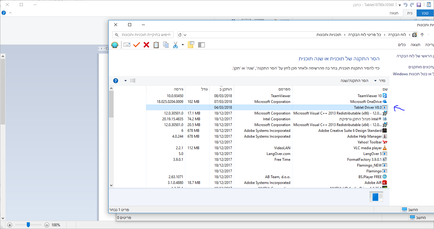Click the Adobe Creative Suite 6 icon

pos(385,131)
